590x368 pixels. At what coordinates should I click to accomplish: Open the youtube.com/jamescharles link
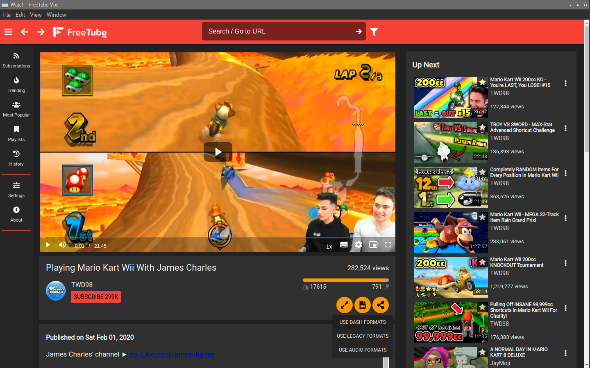(x=172, y=354)
